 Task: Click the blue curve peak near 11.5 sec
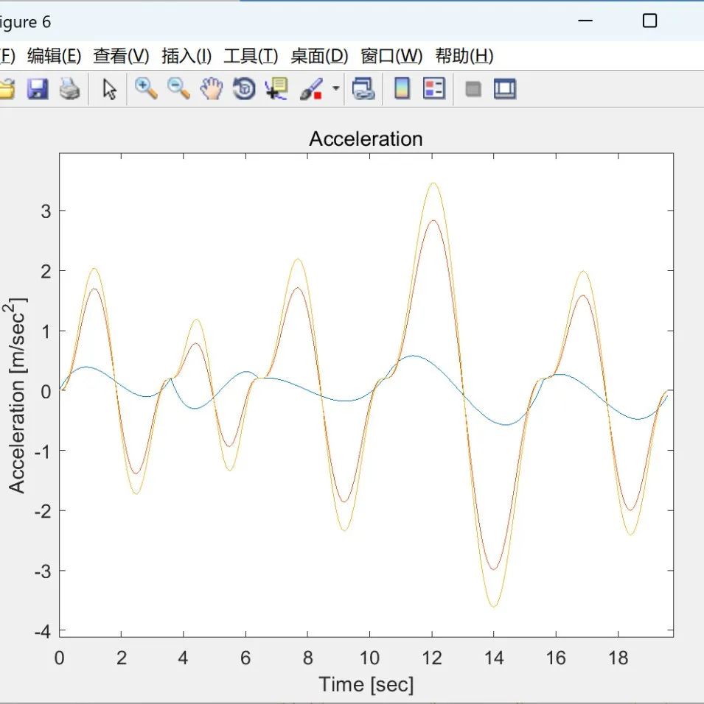pyautogui.click(x=414, y=356)
